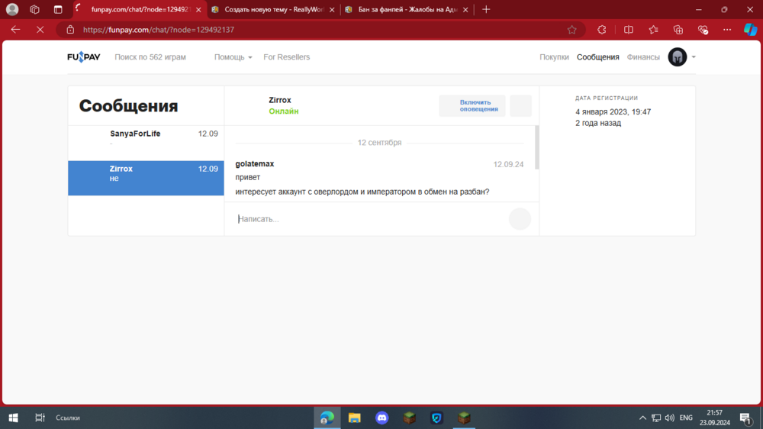Image resolution: width=763 pixels, height=429 pixels.
Task: Click the blank button beside Включить оповещения
Action: [520, 105]
